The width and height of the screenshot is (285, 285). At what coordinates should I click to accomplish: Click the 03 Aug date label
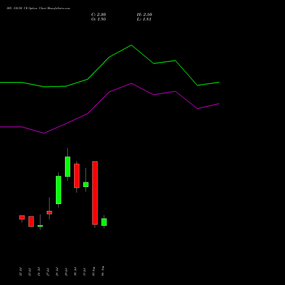pos(93,271)
